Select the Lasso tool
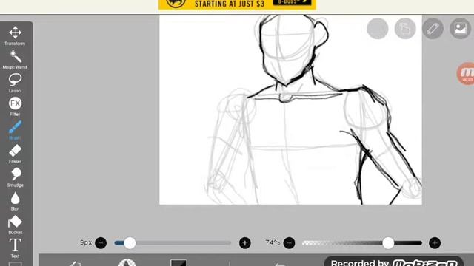Screen dimensions: 474x266 pyautogui.click(x=15, y=83)
